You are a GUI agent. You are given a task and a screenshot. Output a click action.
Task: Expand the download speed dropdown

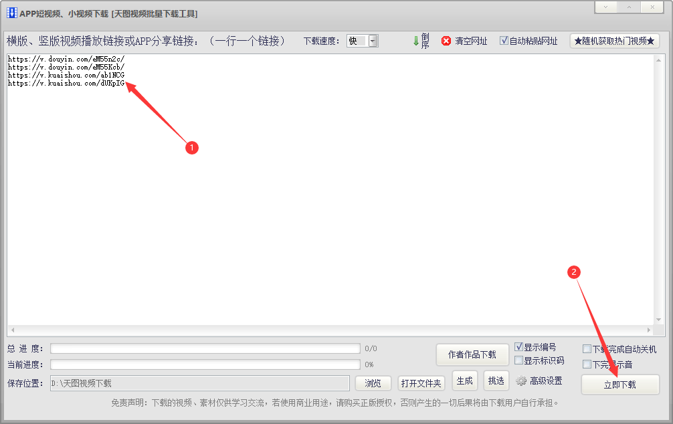pyautogui.click(x=373, y=41)
